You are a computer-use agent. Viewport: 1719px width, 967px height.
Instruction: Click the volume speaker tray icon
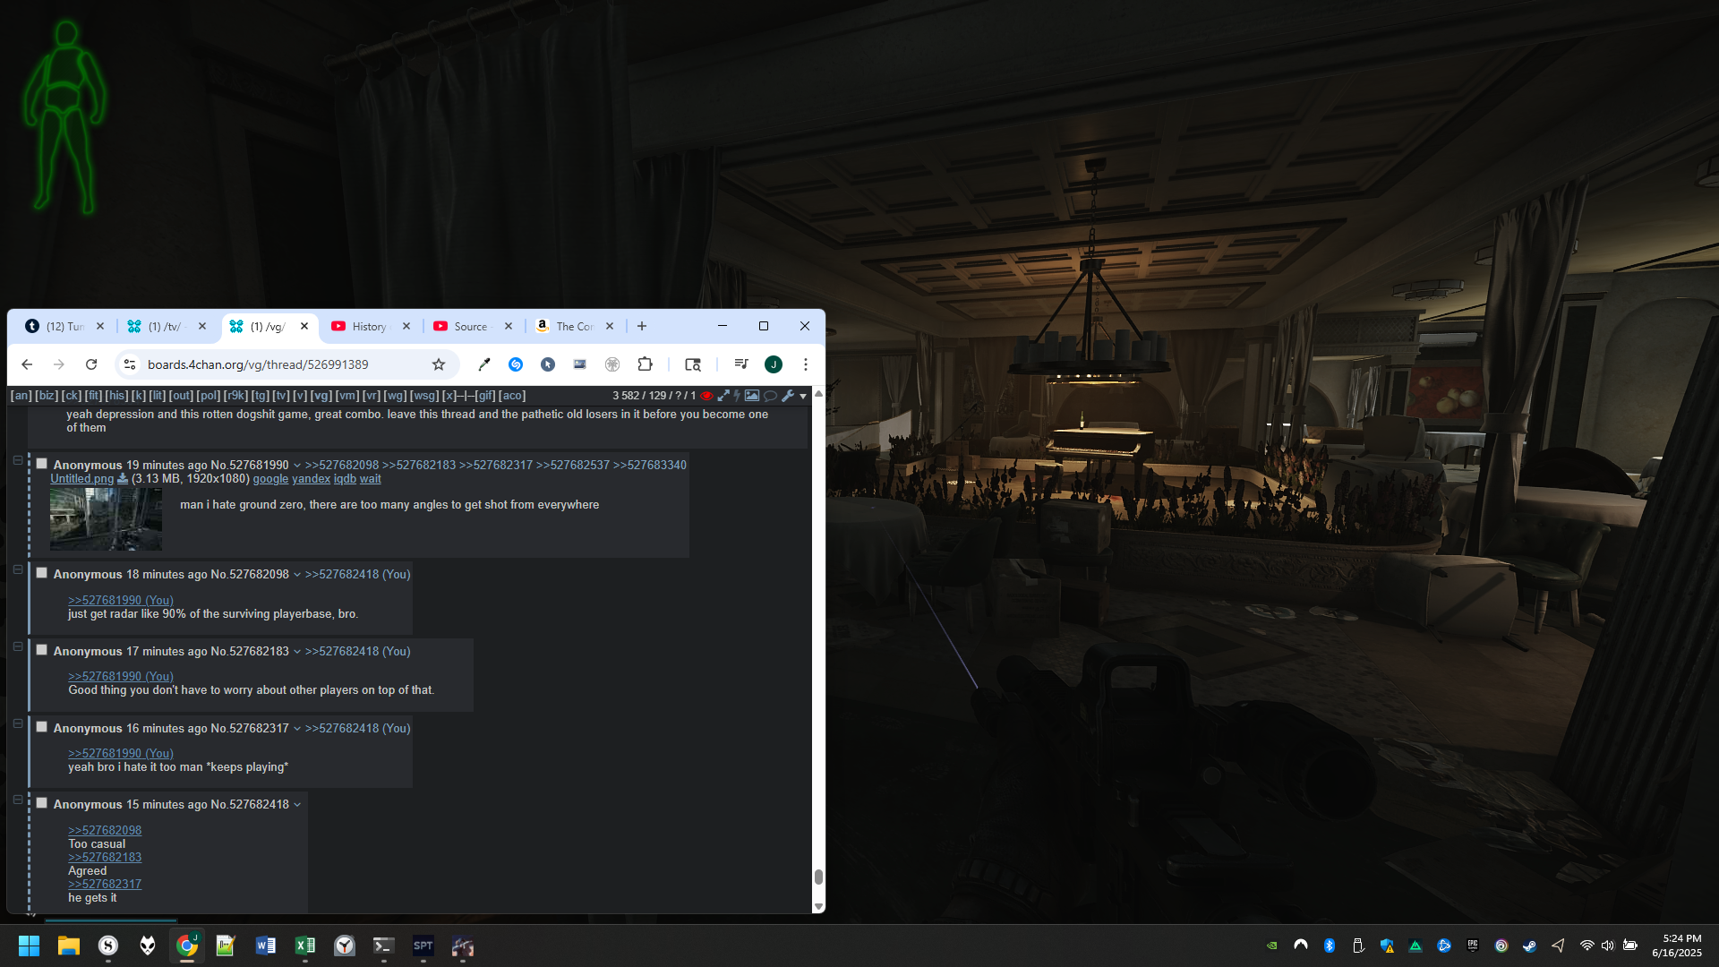pyautogui.click(x=1608, y=946)
